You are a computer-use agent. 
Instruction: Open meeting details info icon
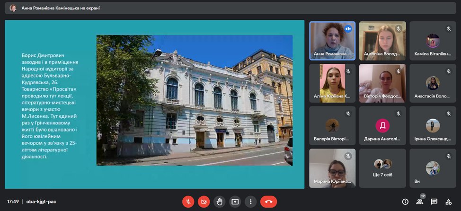click(405, 202)
